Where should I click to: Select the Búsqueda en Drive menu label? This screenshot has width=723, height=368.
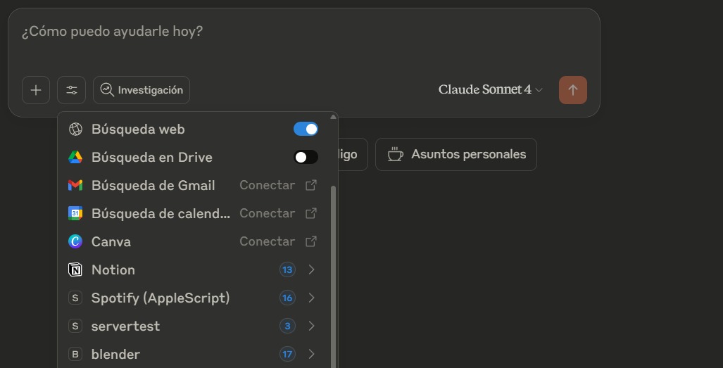click(x=151, y=158)
